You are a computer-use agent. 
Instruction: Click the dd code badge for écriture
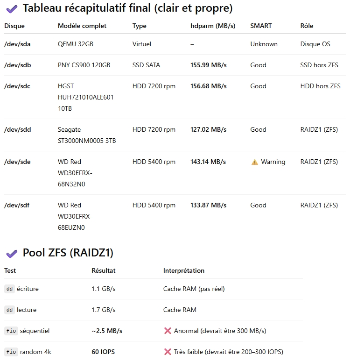coord(9,289)
